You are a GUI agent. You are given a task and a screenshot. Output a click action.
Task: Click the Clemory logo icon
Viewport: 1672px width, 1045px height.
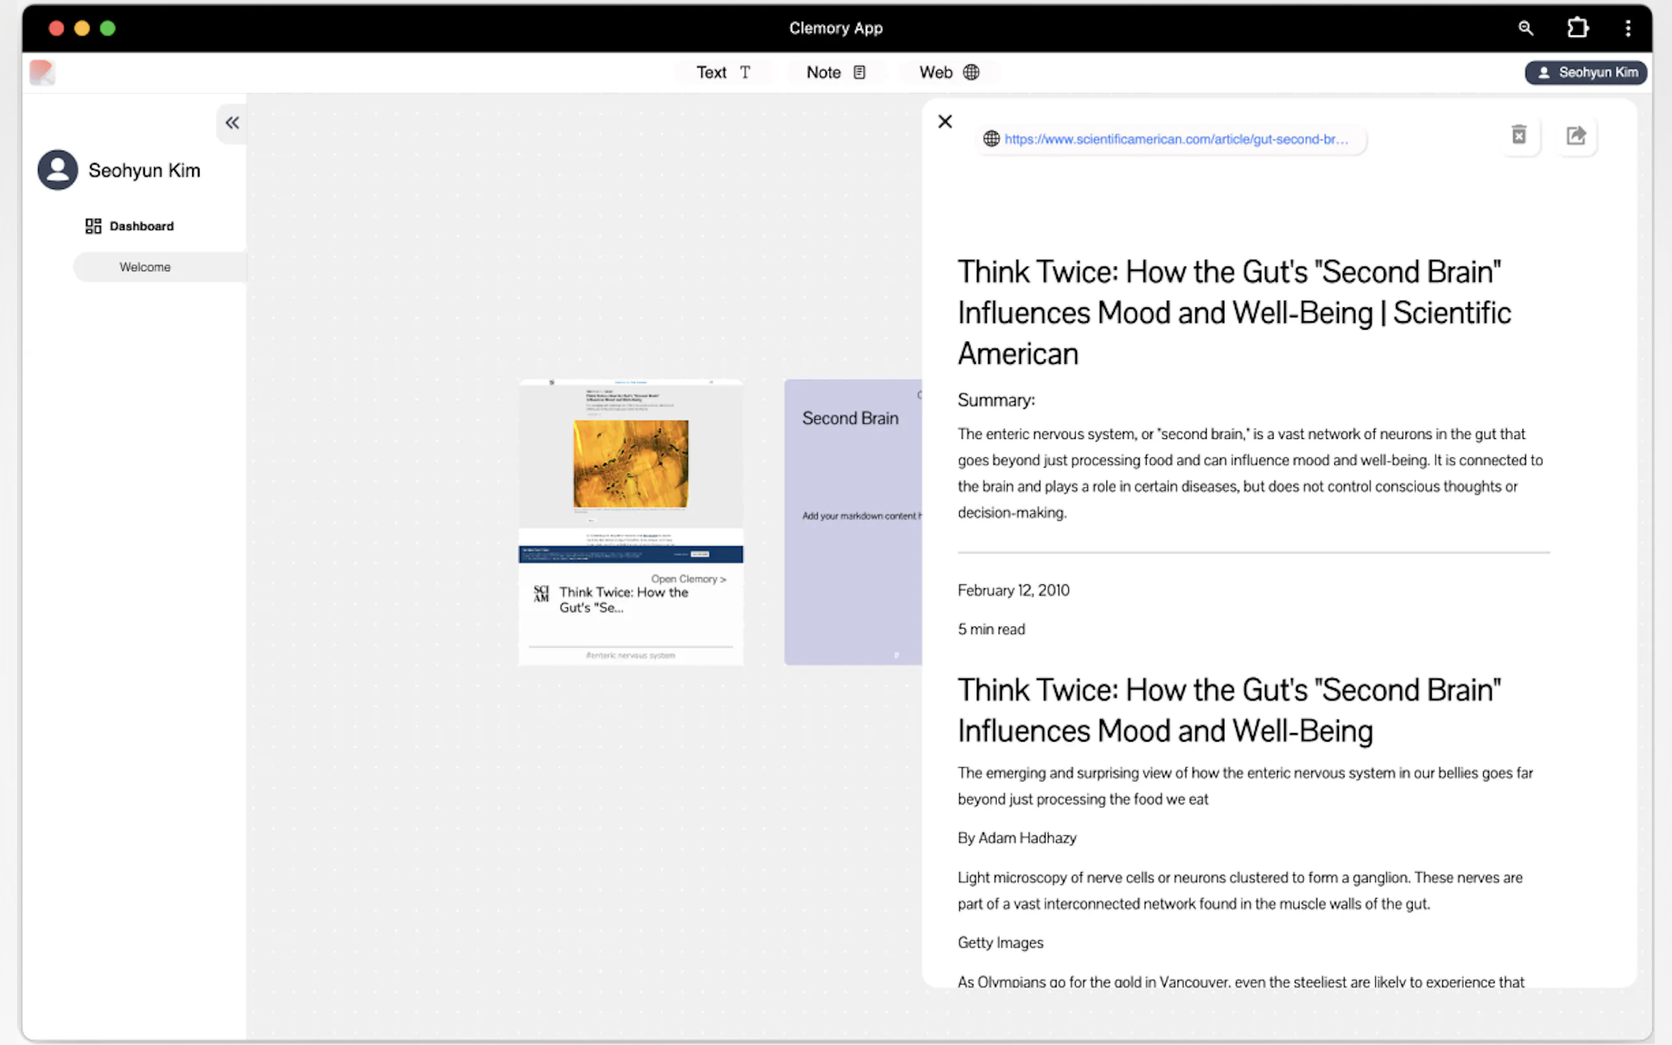click(42, 72)
